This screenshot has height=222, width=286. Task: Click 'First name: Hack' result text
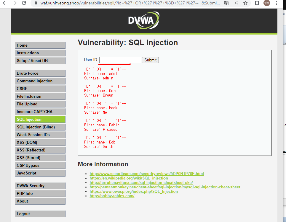(101, 108)
